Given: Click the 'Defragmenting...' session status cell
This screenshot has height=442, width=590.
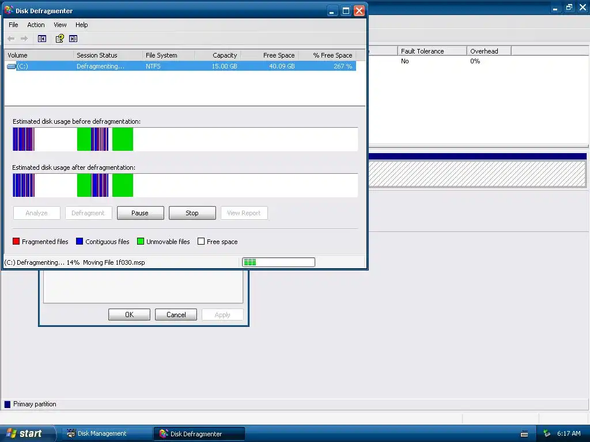Looking at the screenshot, I should [100, 66].
